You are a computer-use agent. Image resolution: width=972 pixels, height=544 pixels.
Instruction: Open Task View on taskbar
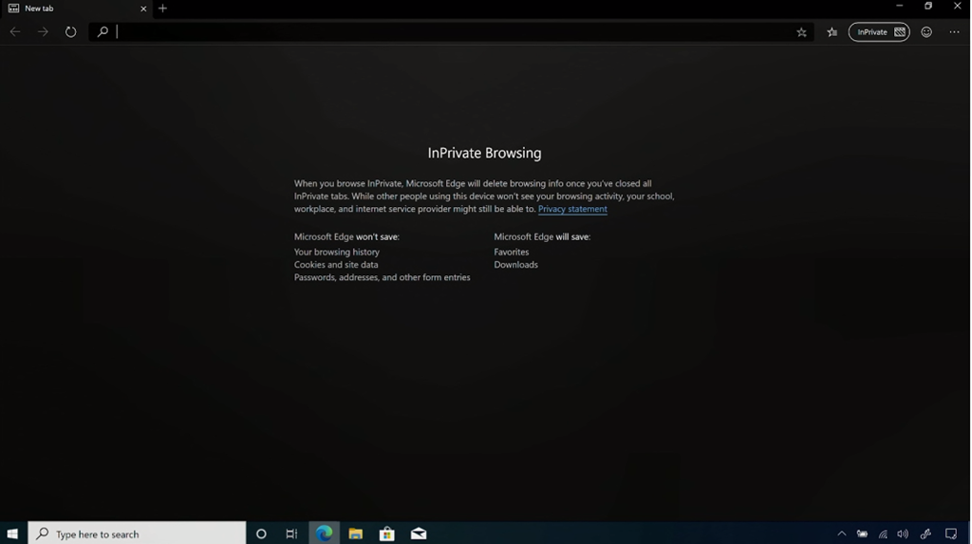click(x=291, y=534)
